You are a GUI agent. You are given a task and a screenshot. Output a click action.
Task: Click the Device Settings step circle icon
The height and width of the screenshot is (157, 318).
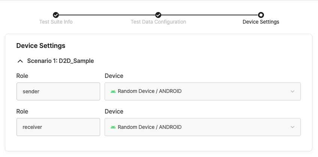[x=261, y=15]
